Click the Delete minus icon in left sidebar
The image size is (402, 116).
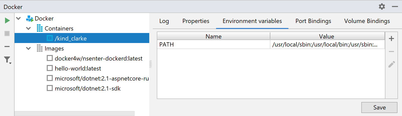7,46
